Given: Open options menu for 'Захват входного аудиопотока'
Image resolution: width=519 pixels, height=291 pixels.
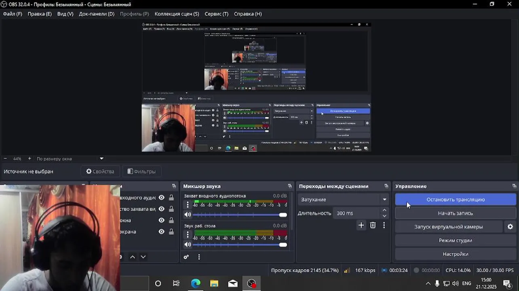Looking at the screenshot, I should tap(188, 205).
